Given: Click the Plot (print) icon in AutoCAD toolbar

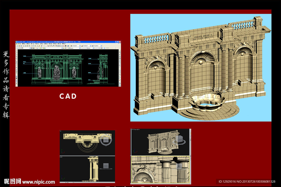Looking at the screenshot, I should point(24,46).
